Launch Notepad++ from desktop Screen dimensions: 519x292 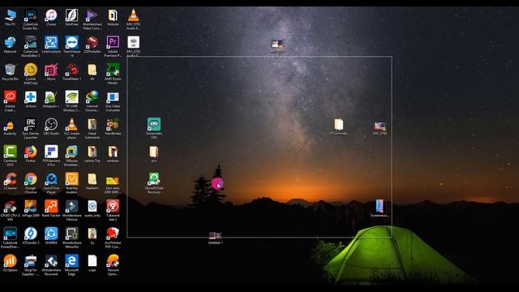tap(51, 100)
